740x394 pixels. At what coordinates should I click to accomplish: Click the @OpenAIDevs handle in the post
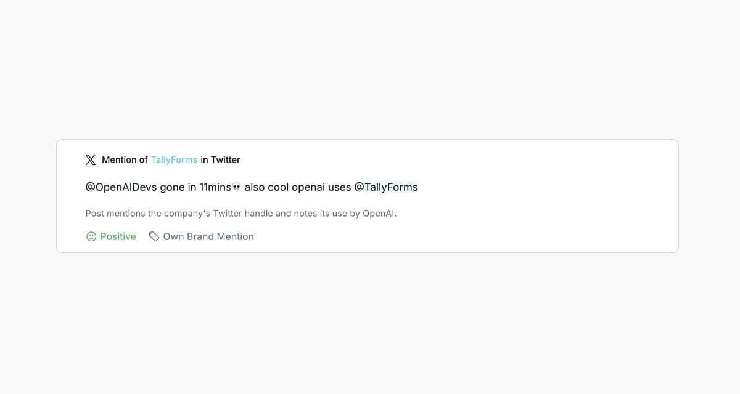coord(121,187)
